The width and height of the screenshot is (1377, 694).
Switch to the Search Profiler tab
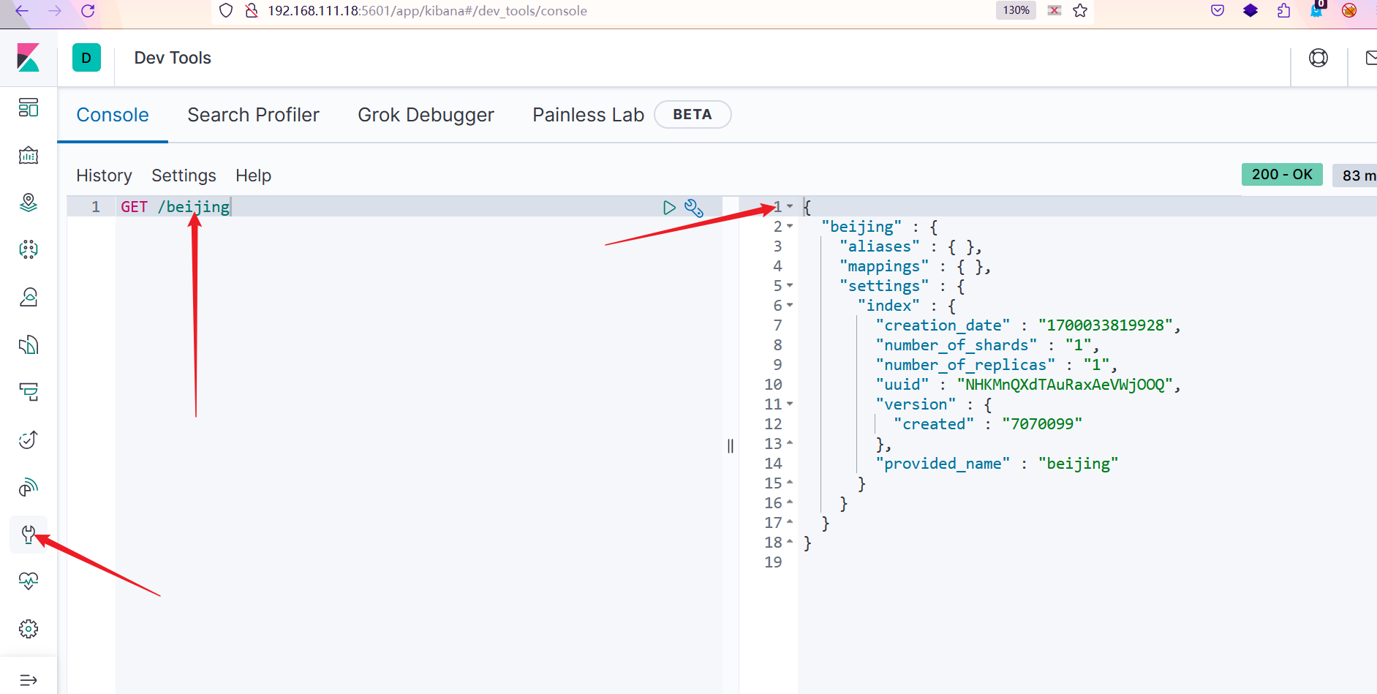pyautogui.click(x=253, y=115)
